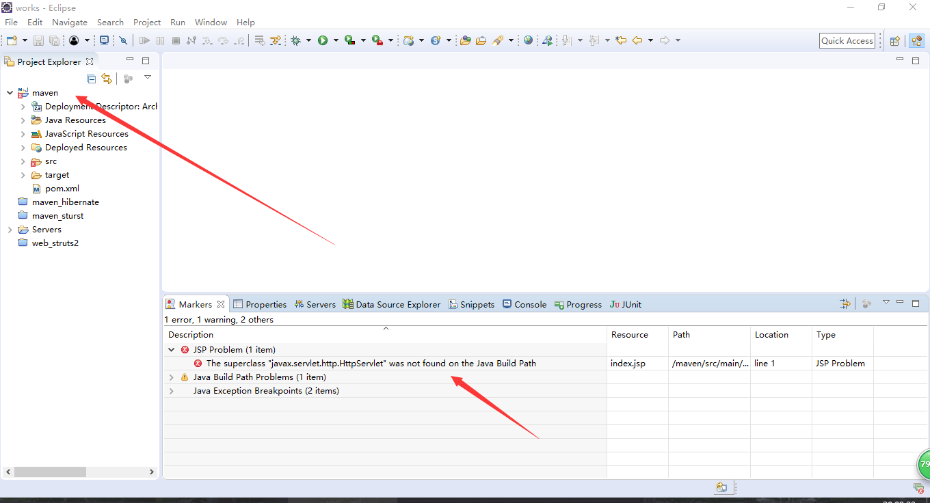Open the Run dropdown arrow
Image resolution: width=930 pixels, height=503 pixels.
pyautogui.click(x=336, y=40)
